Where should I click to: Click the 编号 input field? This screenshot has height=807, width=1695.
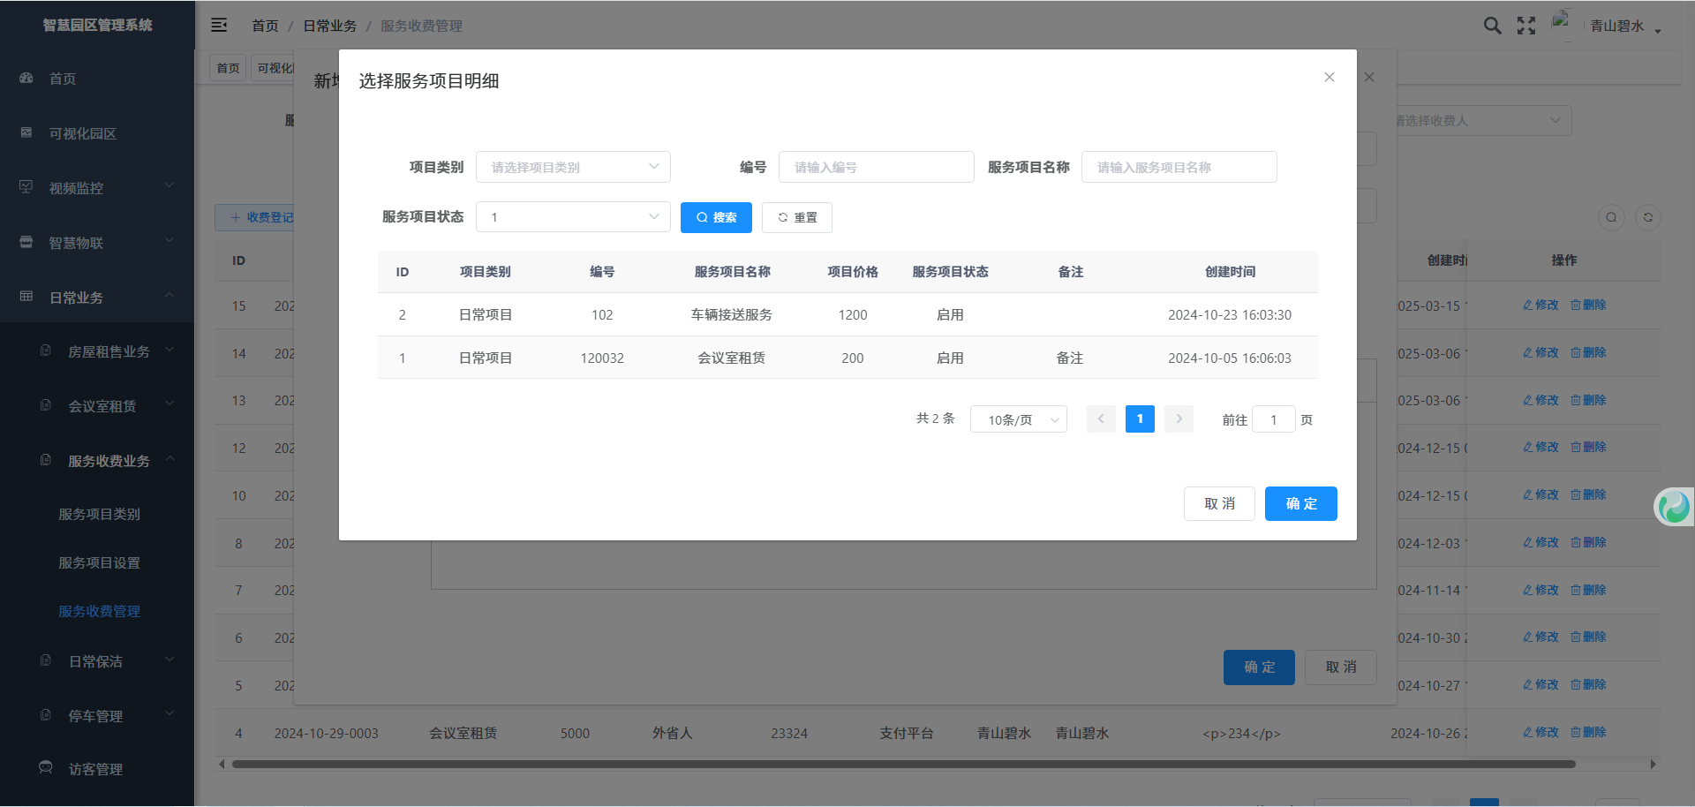[876, 167]
